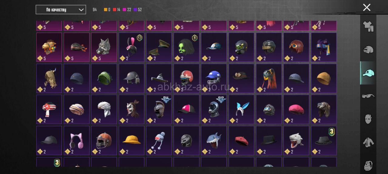Select the orange football helmet item
388x174 pixels.
point(104,140)
